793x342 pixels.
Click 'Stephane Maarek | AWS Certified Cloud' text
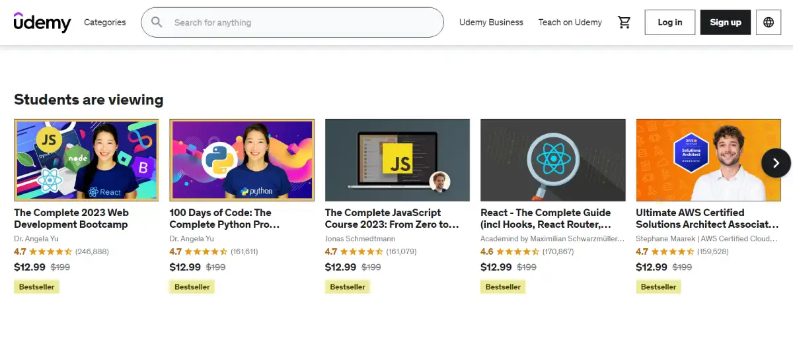point(707,239)
